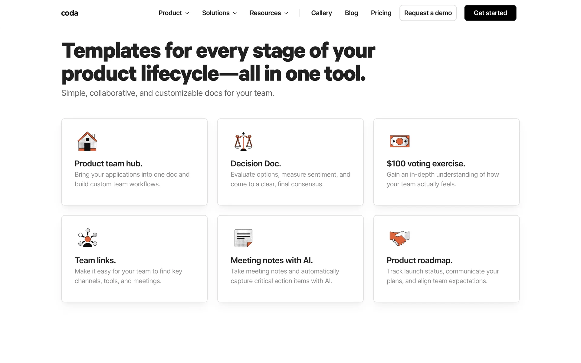Click the Team links network icon

pyautogui.click(x=87, y=238)
